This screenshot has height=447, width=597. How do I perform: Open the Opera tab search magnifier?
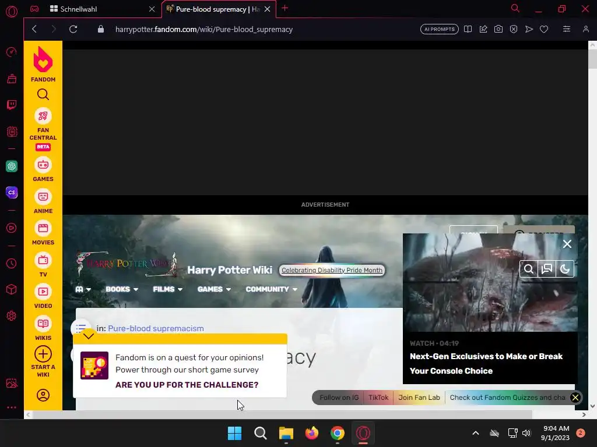point(515,8)
